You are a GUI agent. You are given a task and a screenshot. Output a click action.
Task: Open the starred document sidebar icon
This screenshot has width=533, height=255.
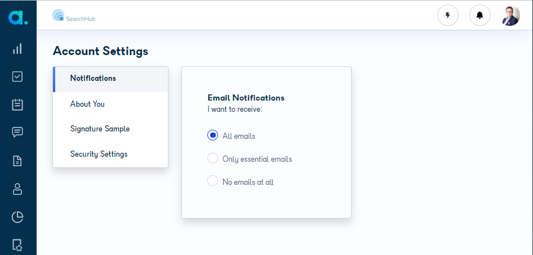click(x=17, y=245)
